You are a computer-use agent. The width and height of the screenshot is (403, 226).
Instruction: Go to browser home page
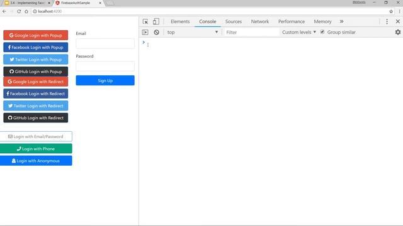click(26, 11)
